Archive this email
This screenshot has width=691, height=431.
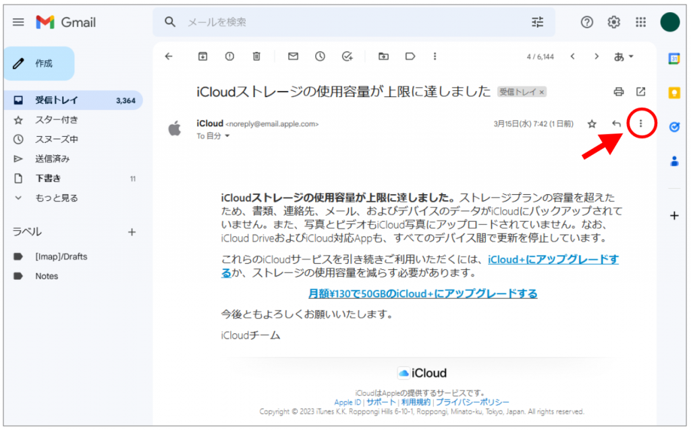pyautogui.click(x=202, y=57)
